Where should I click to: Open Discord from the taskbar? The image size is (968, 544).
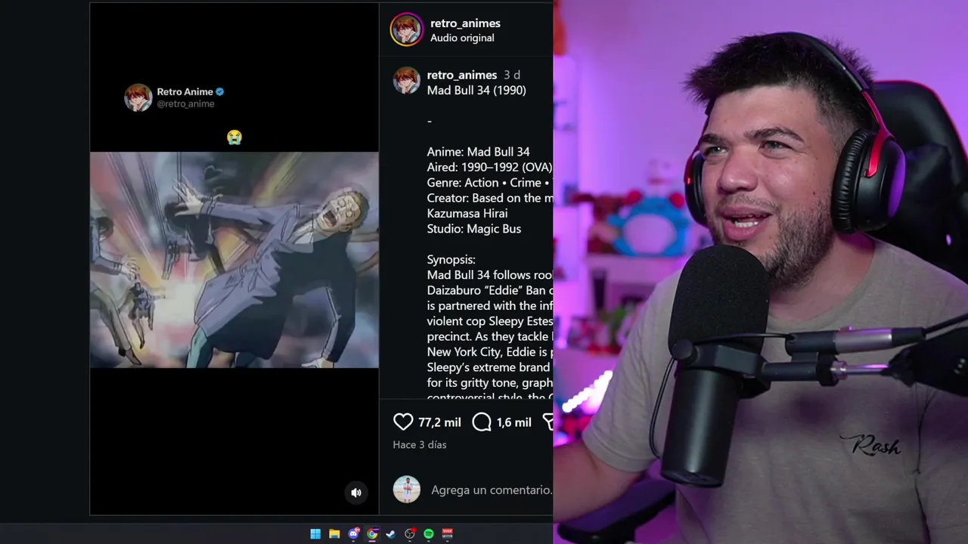(353, 534)
